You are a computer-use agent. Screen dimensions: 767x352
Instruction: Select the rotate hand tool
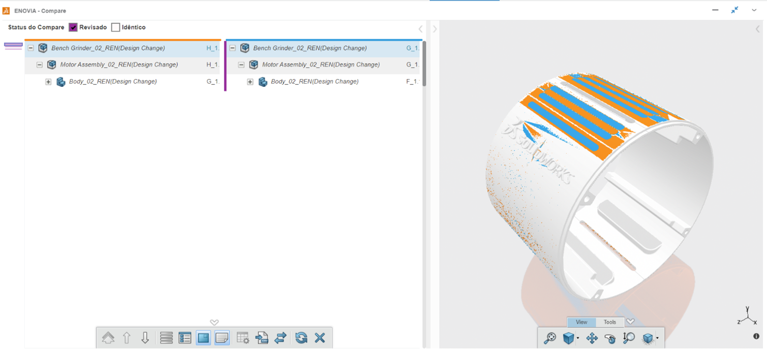pos(610,338)
